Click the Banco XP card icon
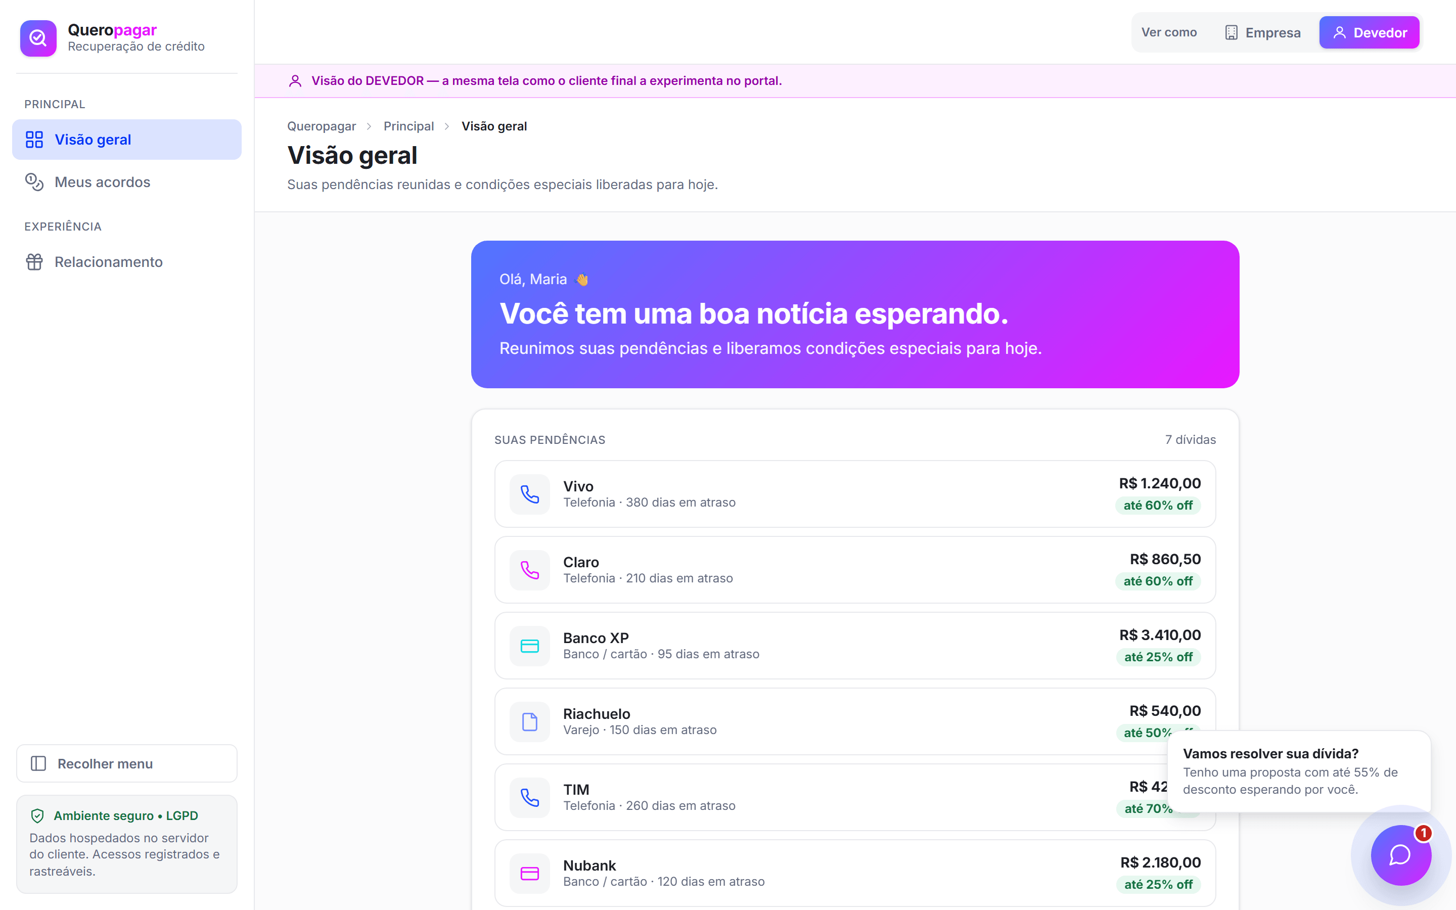Viewport: 1456px width, 910px height. pyautogui.click(x=529, y=646)
